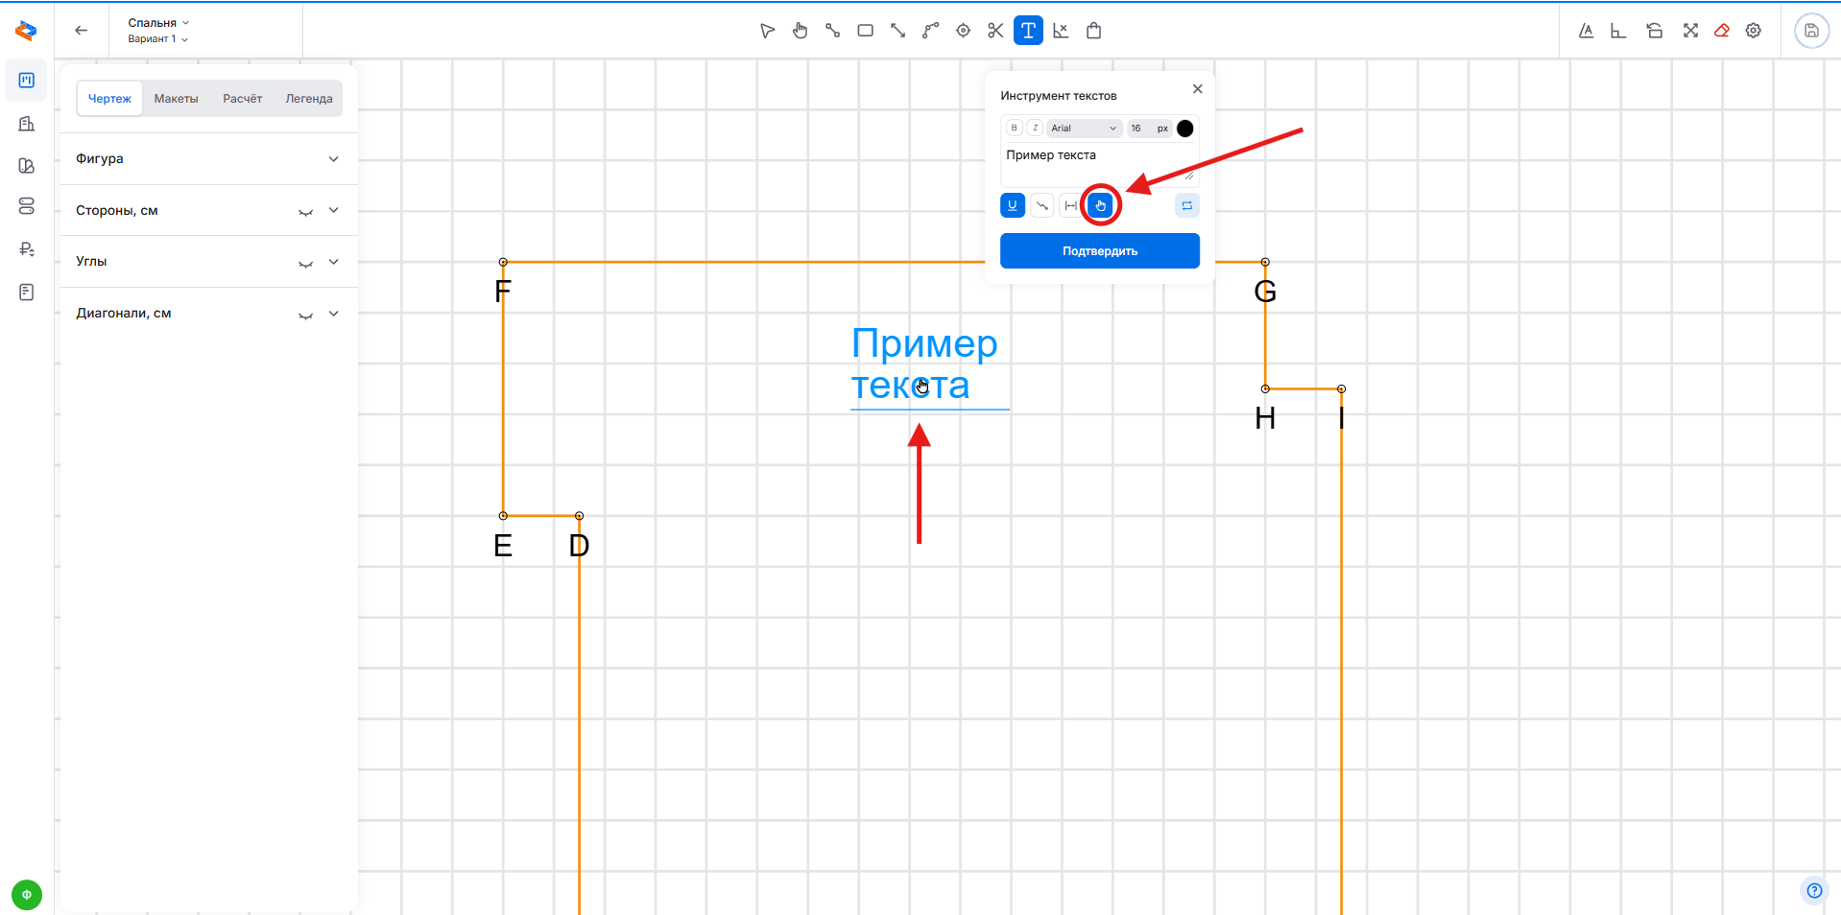
Task: Choose the rectangle shape tool
Action: [x=865, y=31]
